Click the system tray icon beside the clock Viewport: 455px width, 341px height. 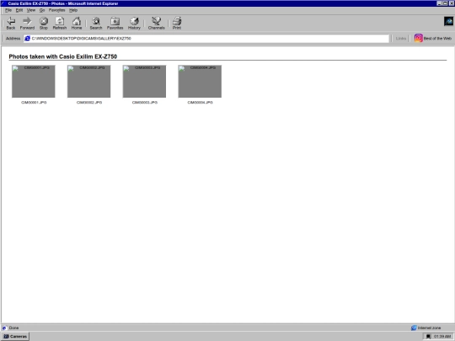point(428,336)
